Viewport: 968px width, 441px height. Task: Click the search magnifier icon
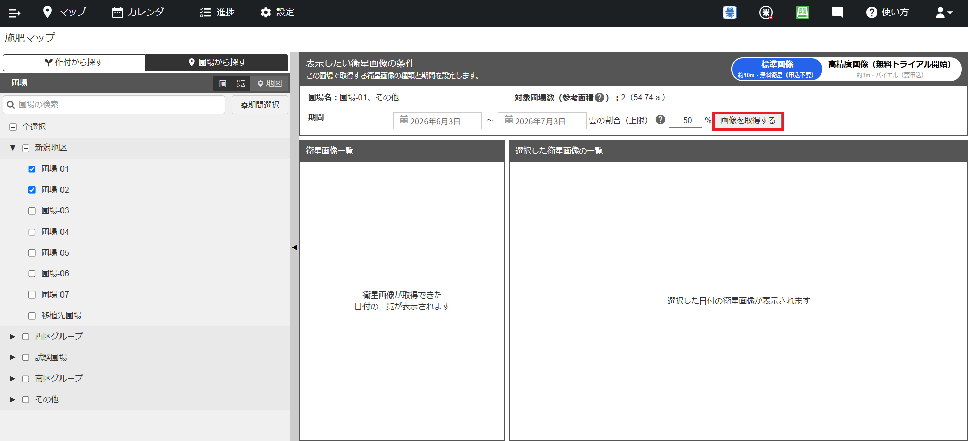[x=10, y=105]
